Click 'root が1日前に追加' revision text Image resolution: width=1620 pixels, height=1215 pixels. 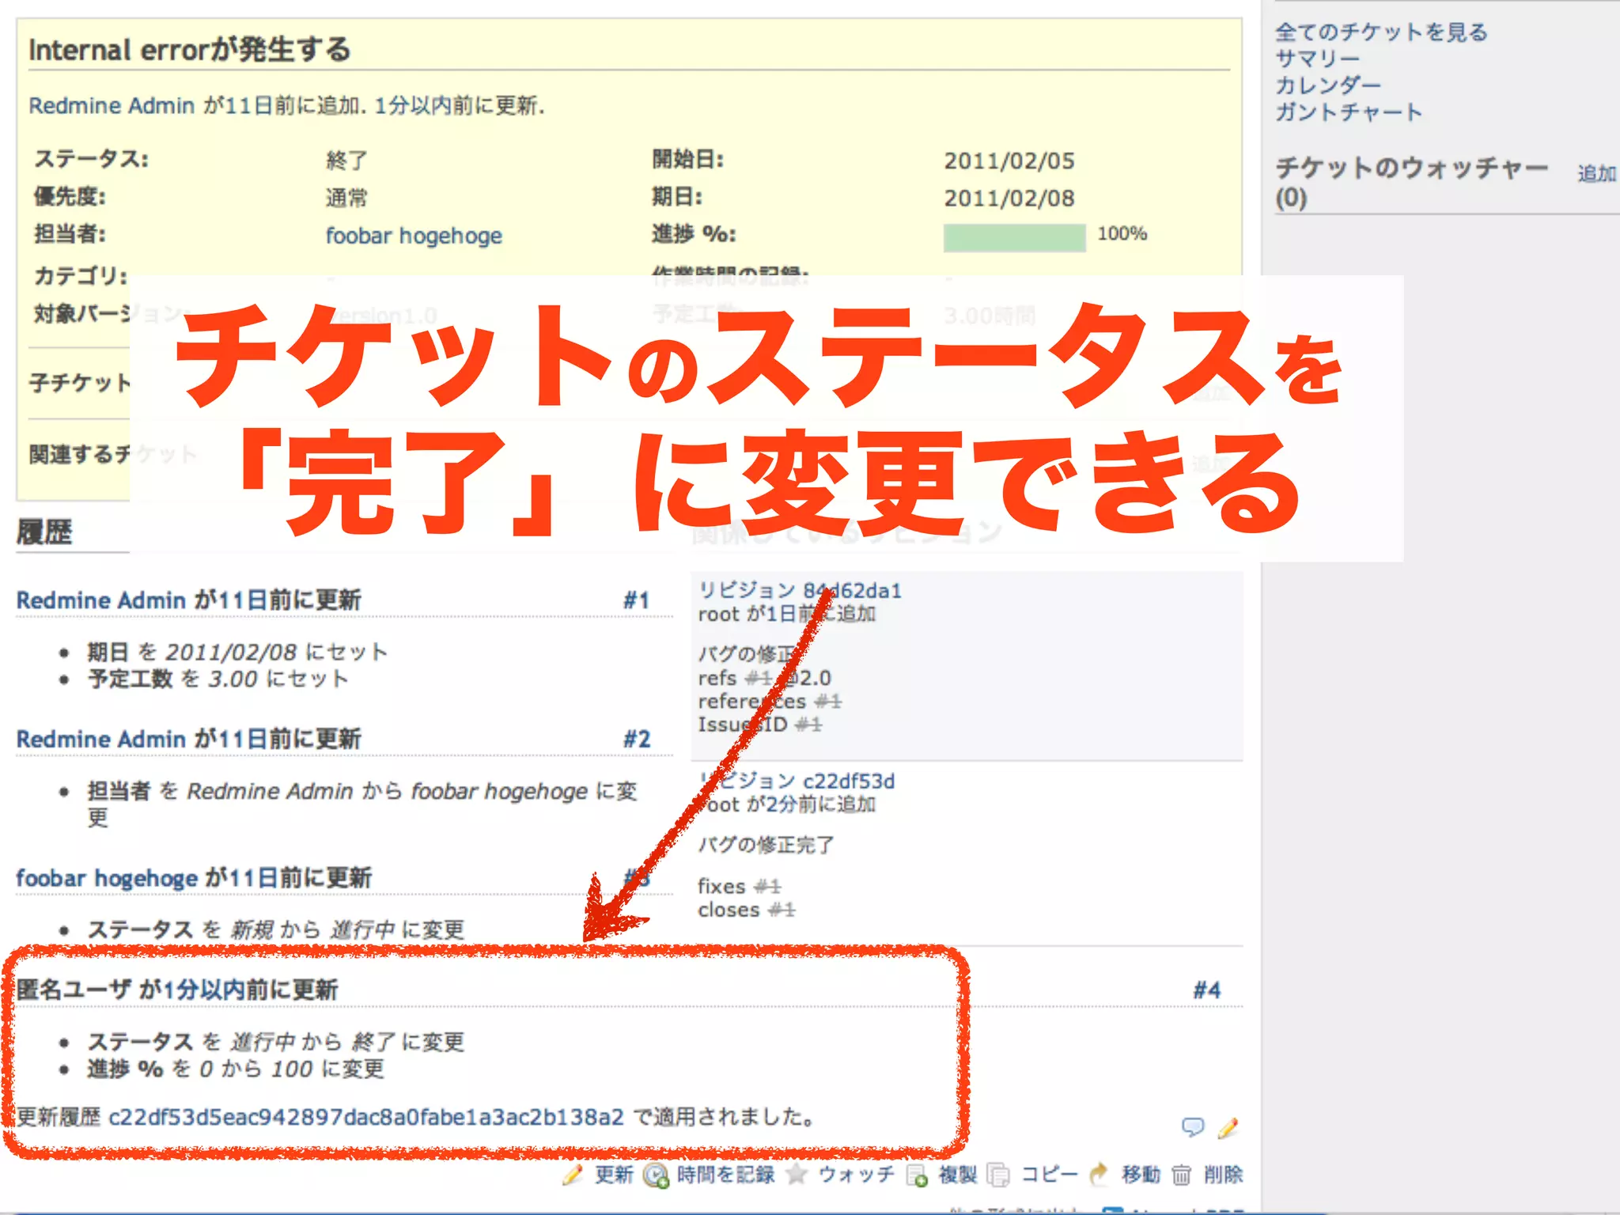[787, 614]
